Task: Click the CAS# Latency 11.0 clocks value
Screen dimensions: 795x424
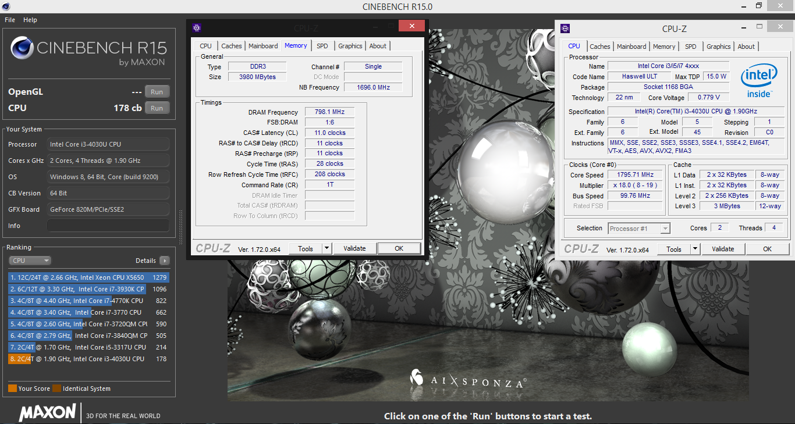Action: (x=329, y=133)
